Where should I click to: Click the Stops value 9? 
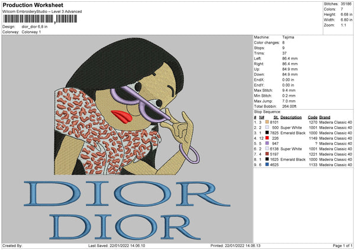(x=283, y=48)
